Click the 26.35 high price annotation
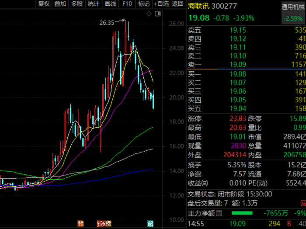 107,23
